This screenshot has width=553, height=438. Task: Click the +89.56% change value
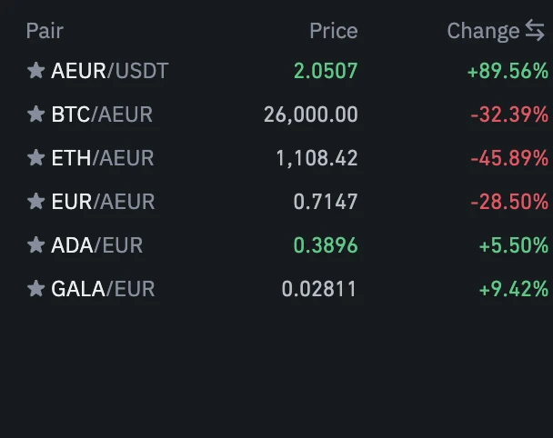point(508,71)
